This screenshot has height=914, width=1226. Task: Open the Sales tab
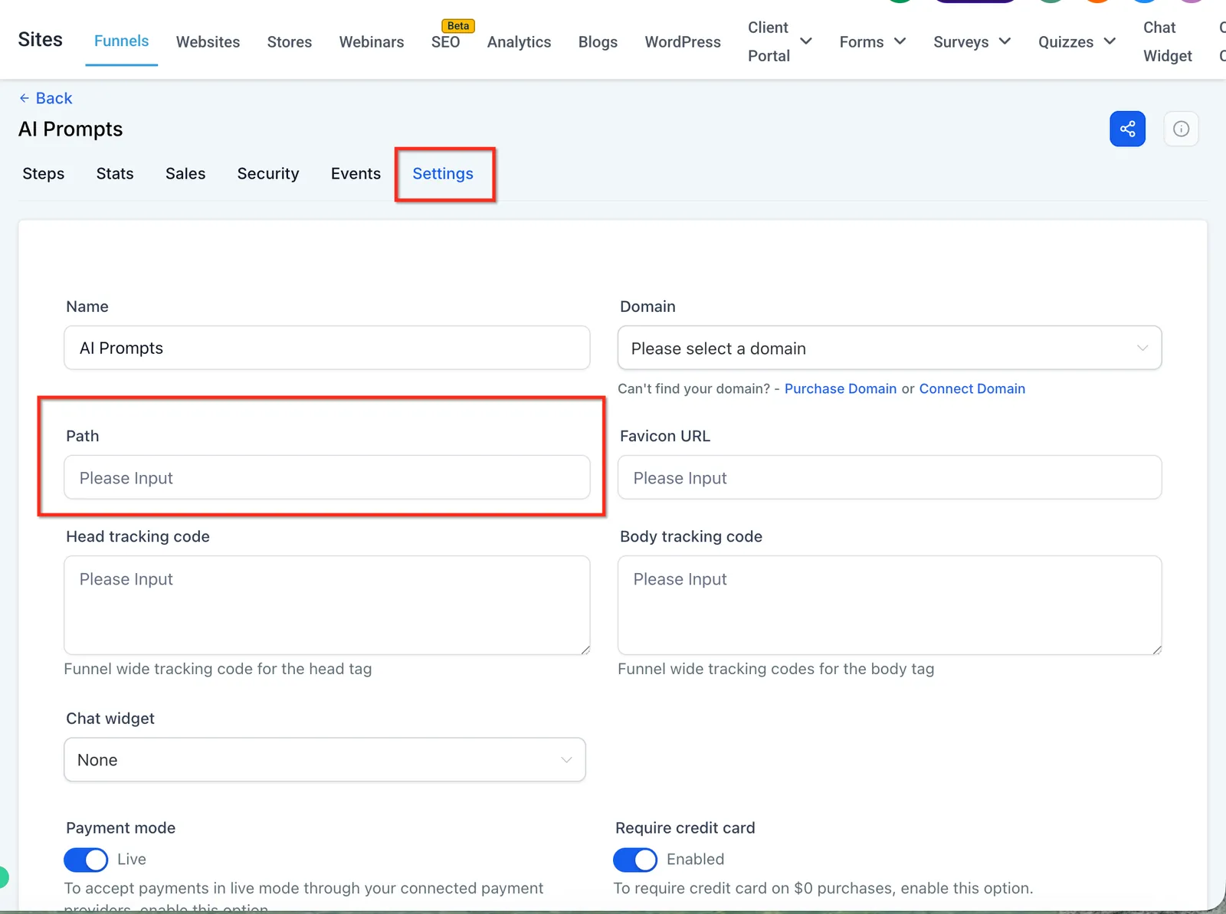(185, 173)
